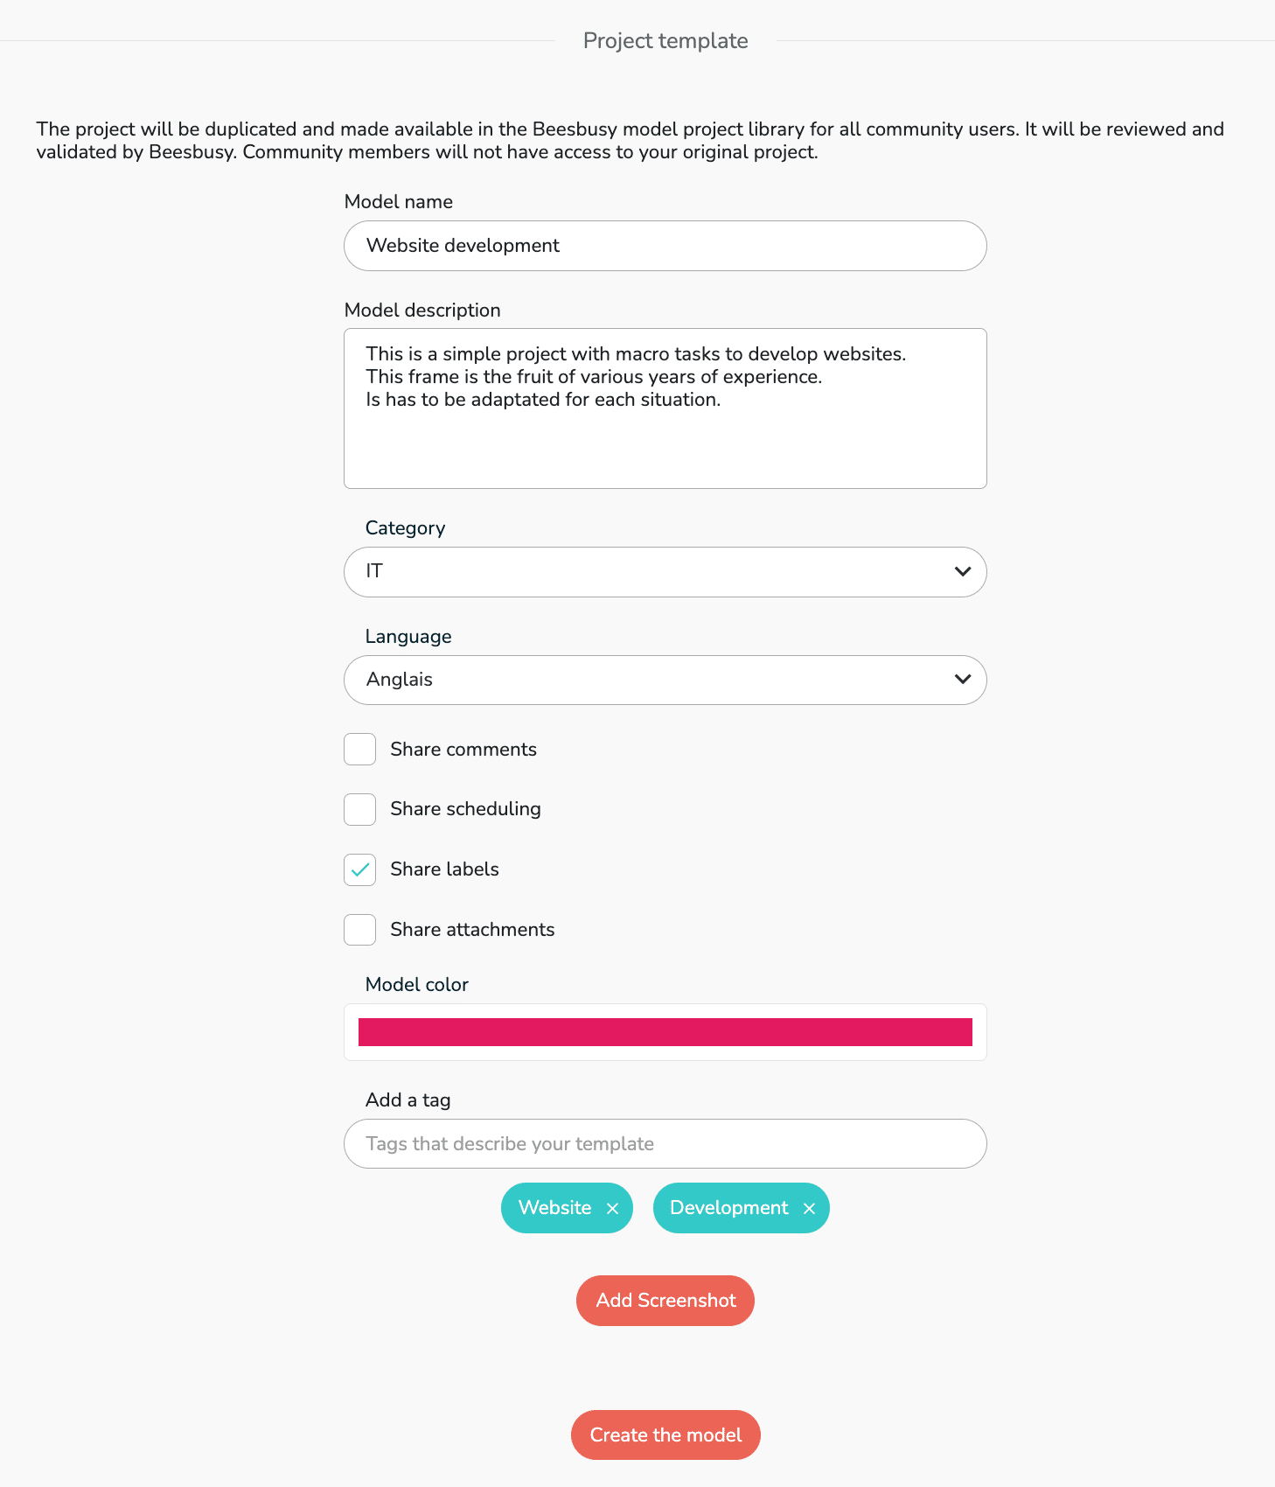The width and height of the screenshot is (1275, 1487).
Task: Open the Category dropdown showing IT
Action: (x=647, y=572)
